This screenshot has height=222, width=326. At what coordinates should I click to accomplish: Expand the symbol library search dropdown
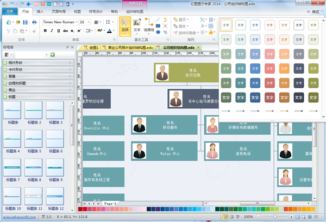47,55
